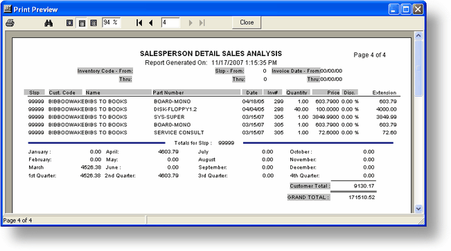The height and width of the screenshot is (251, 451).
Task: Click the GRAND TOTAL label in report
Action: coord(308,197)
